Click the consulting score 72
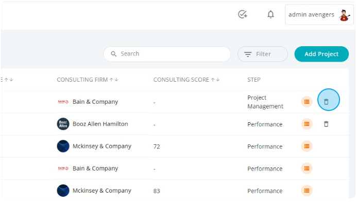This screenshot has width=356, height=206. click(x=157, y=146)
